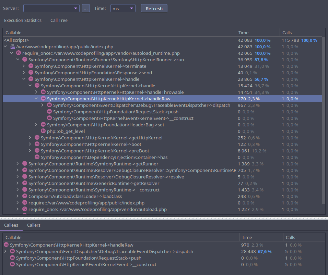Click the function icon of require public/index.php

(x=25, y=202)
